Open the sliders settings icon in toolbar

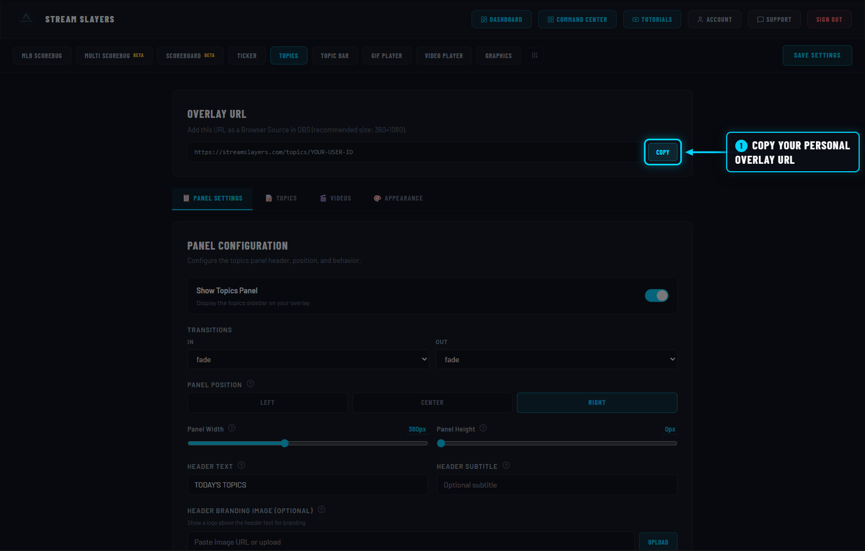coord(534,55)
